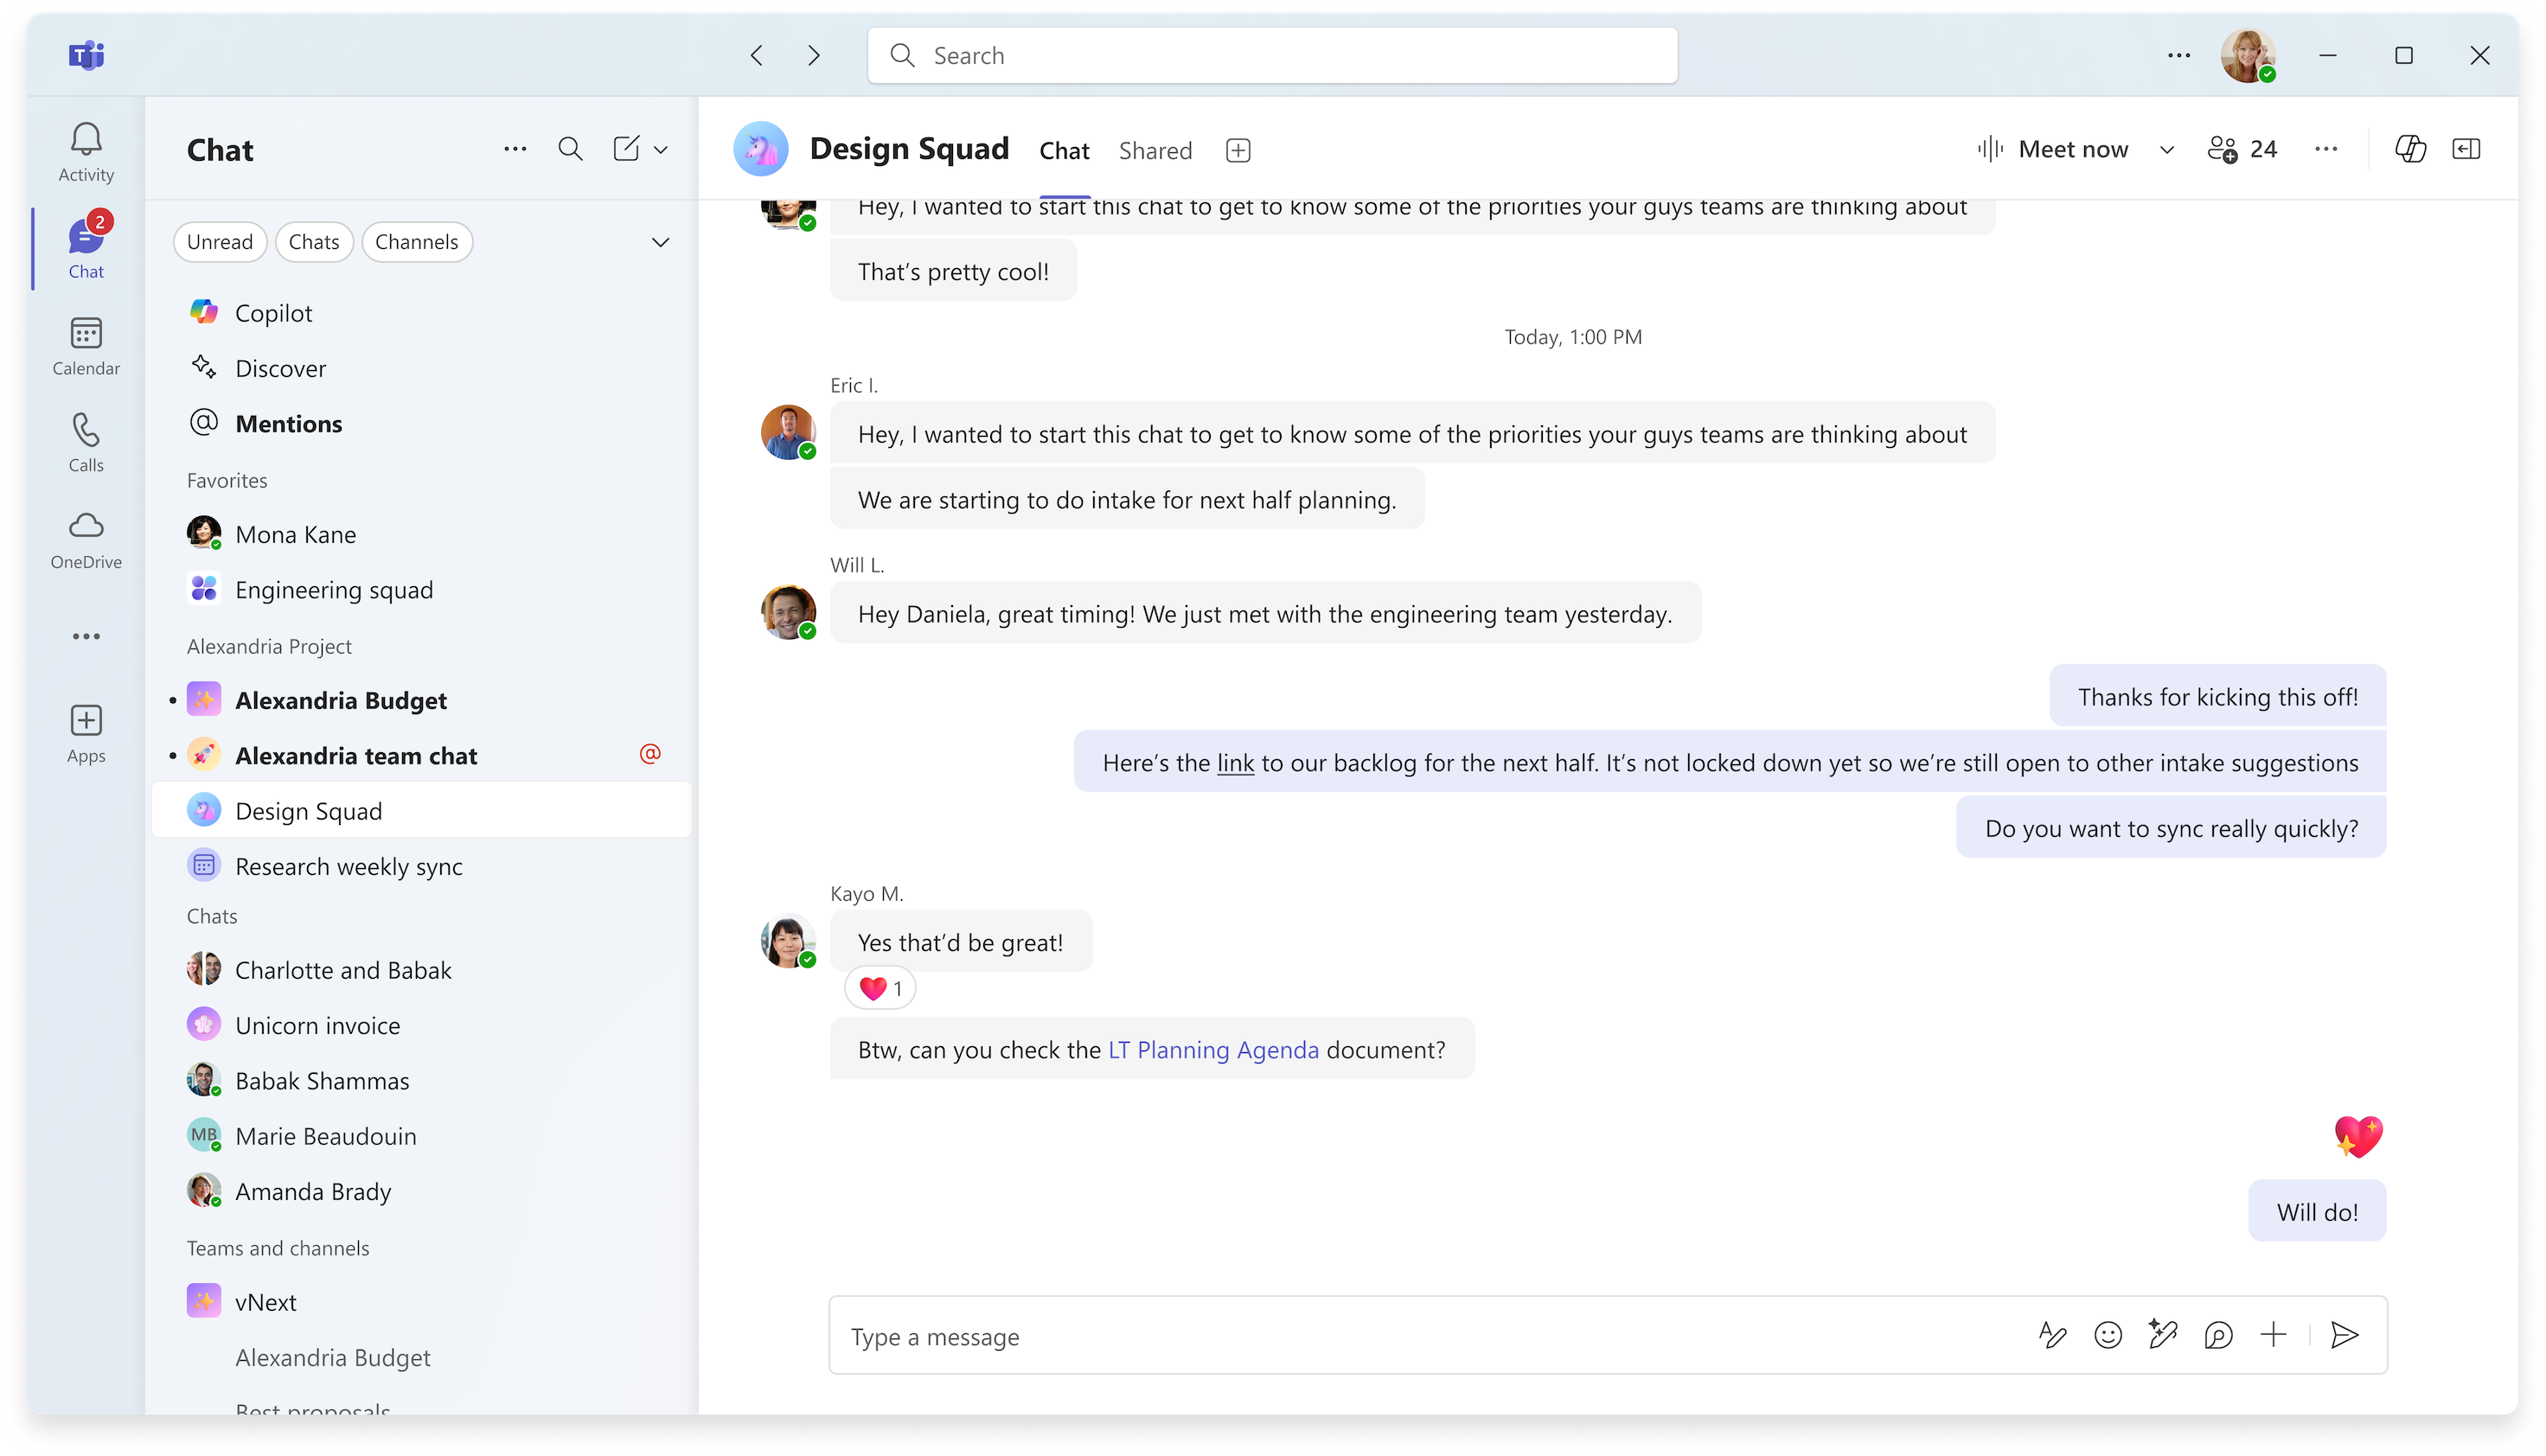
Task: Select the Chat tab in Design Squad
Action: [1063, 150]
